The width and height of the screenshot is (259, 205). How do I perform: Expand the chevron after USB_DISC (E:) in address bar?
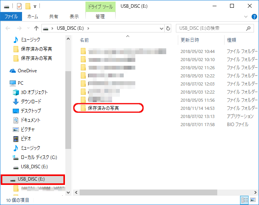coord(88,28)
